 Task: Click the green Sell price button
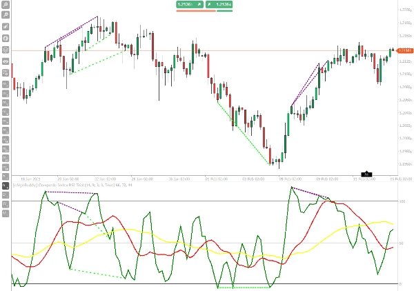[190, 5]
